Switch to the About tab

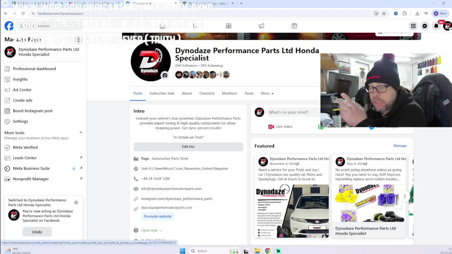(x=187, y=93)
